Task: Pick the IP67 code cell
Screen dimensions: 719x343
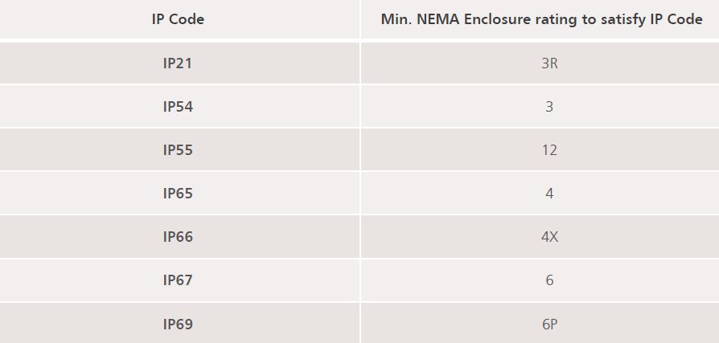Action: tap(178, 280)
